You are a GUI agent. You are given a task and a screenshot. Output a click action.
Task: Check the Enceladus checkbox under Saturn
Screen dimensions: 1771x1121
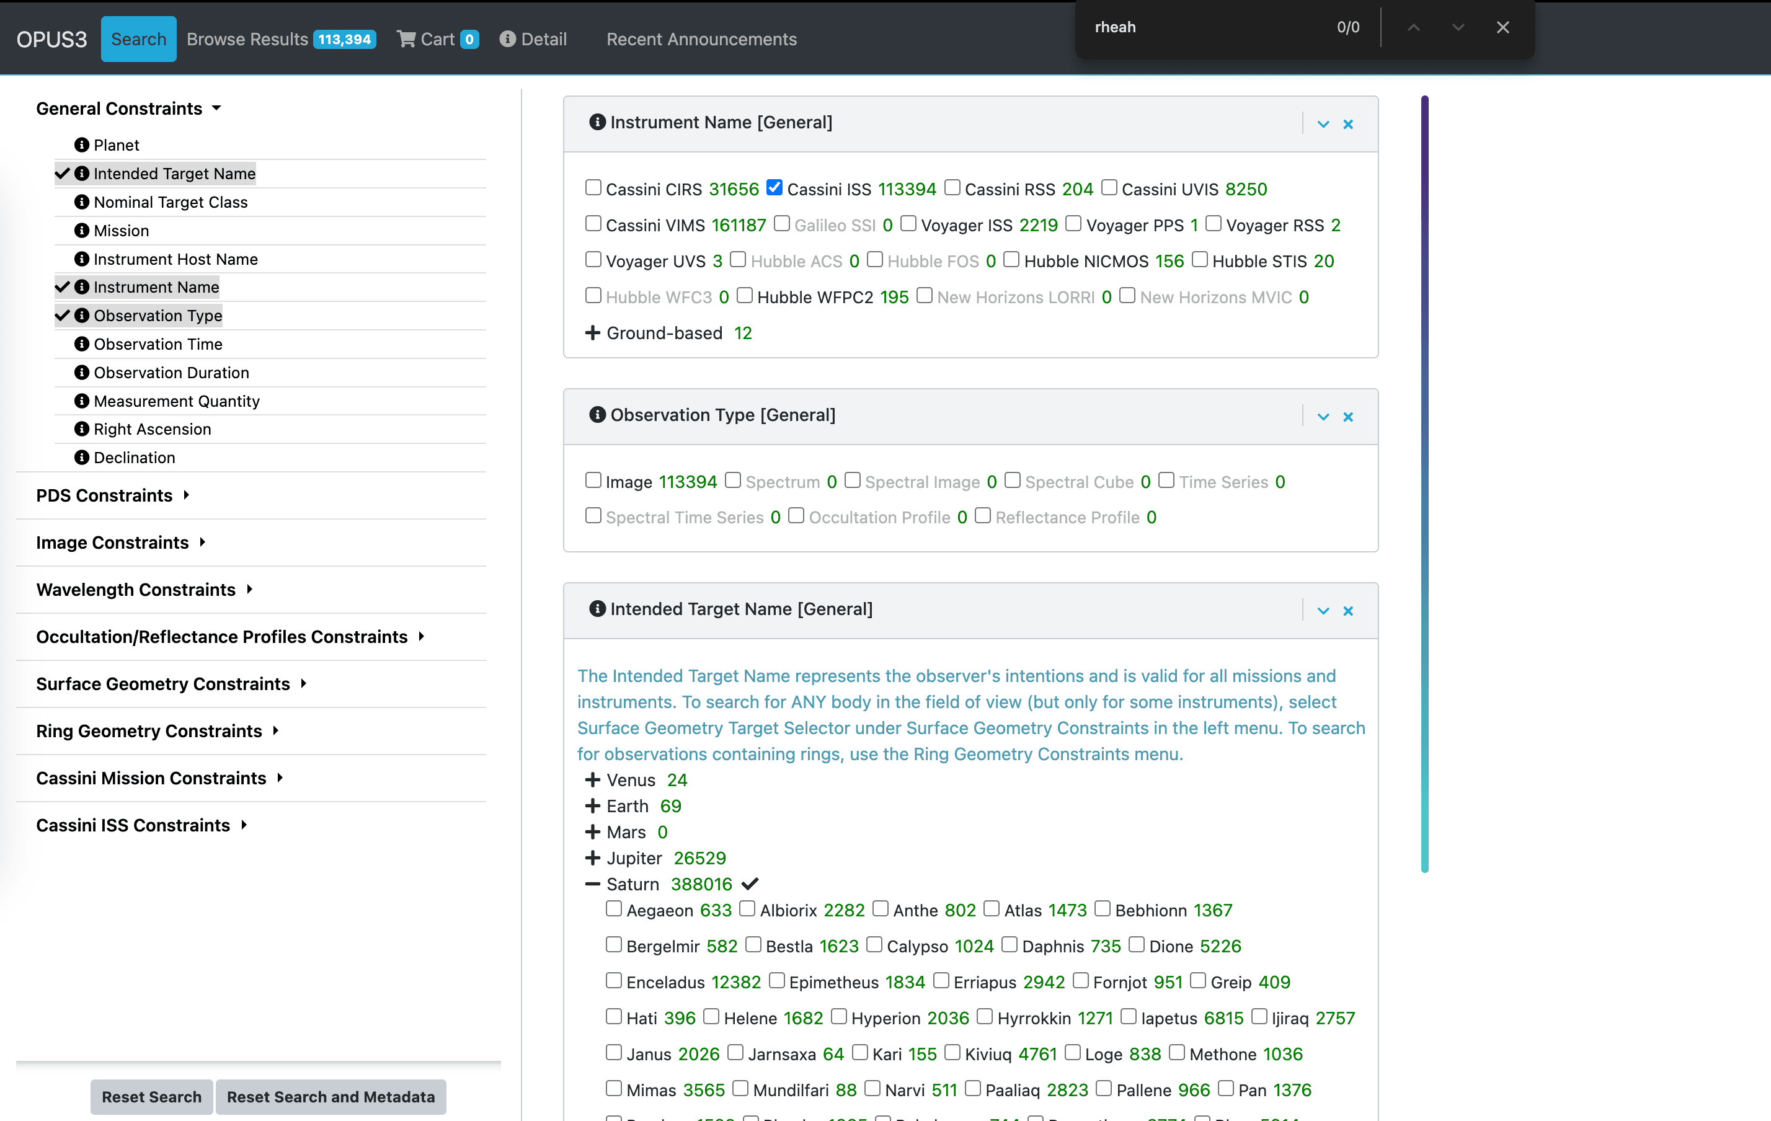(614, 980)
